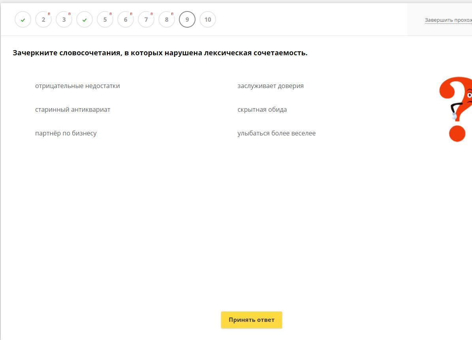Go to question 7
The width and height of the screenshot is (472, 340).
point(146,20)
